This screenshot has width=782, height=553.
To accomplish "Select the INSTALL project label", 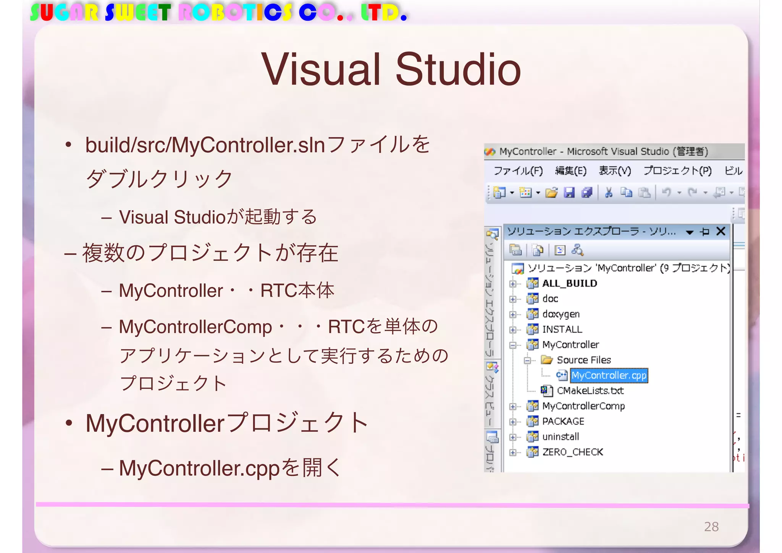I will [562, 329].
